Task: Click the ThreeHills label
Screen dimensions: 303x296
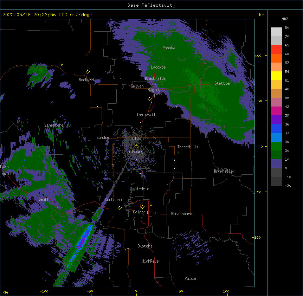Action: click(x=188, y=147)
